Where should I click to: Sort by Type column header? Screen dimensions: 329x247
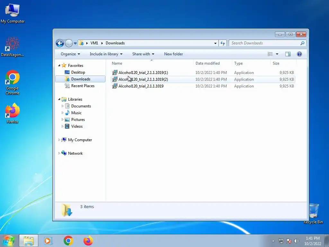[x=251, y=63]
